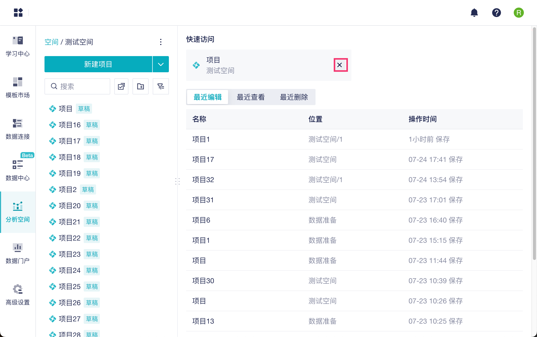Screen dimensions: 537x337
Task: Switch to the 最近删除 tab
Action: [294, 97]
